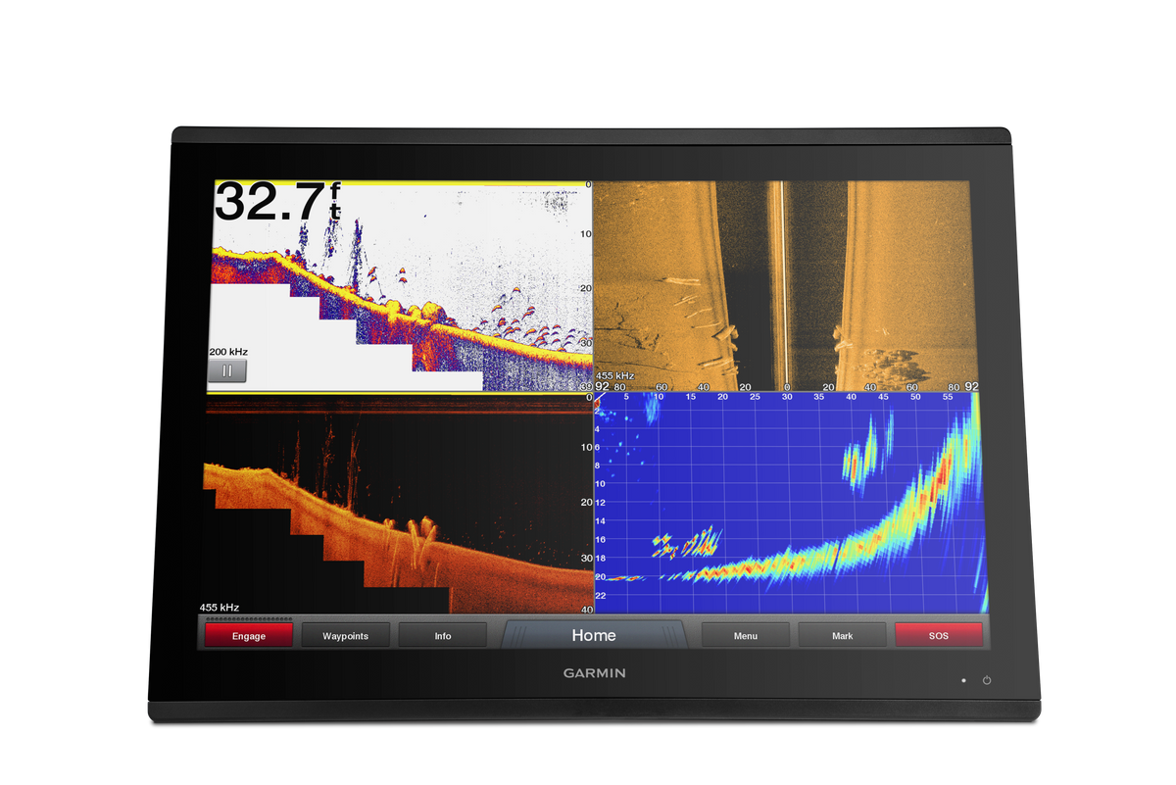Select the orange side-scan sonar pane

[788, 286]
